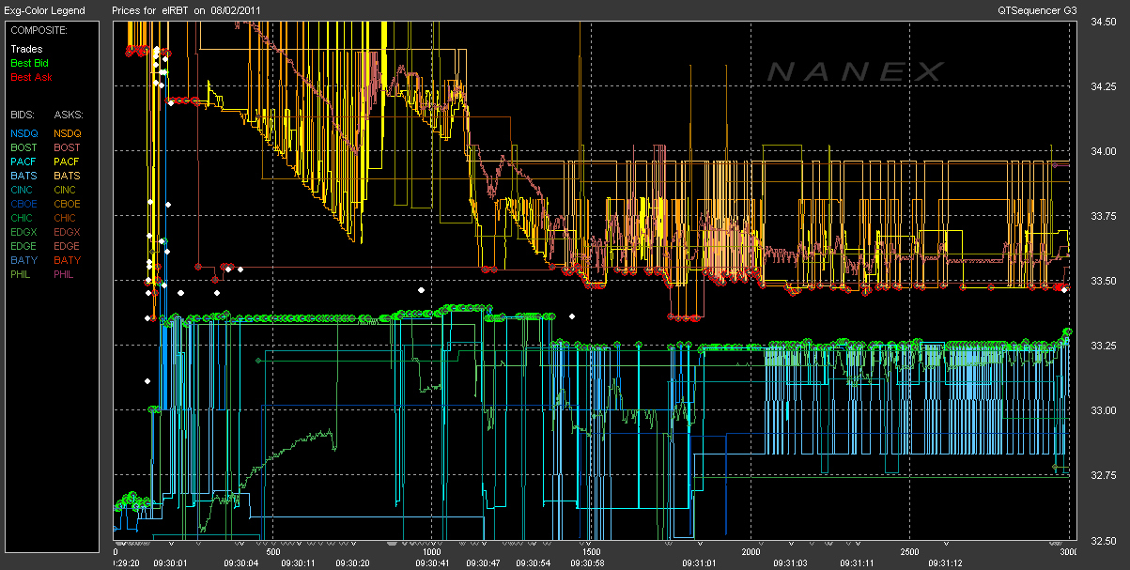Choose PACF under the ASKS column
The image size is (1130, 570).
point(67,162)
